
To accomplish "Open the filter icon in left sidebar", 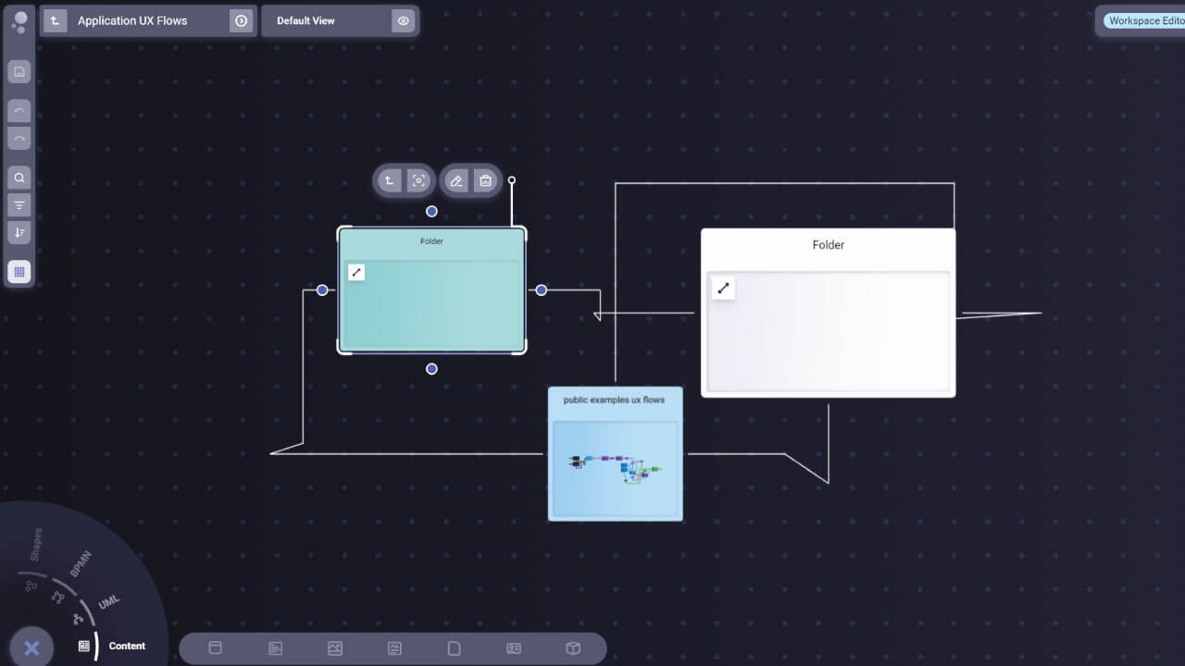I will (x=19, y=204).
